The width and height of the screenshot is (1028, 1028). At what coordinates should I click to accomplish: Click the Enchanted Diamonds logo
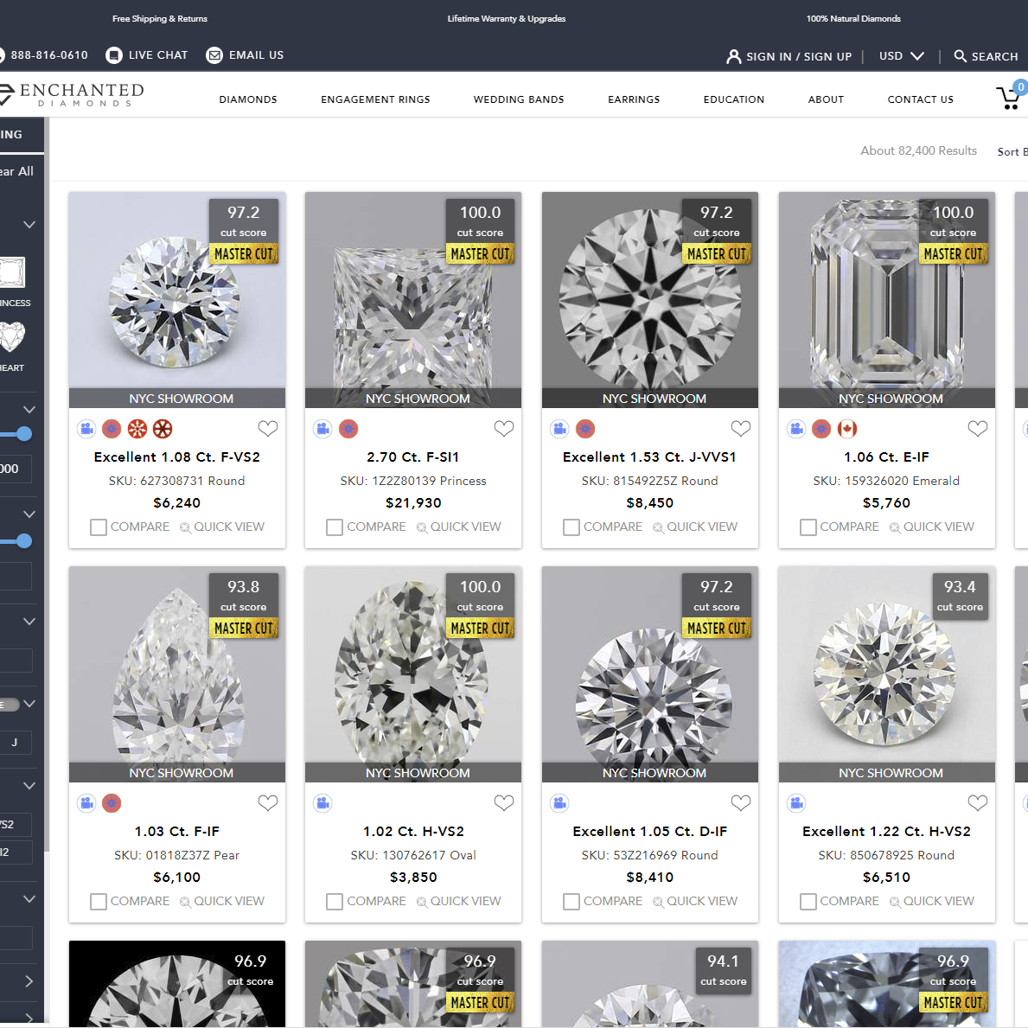tap(71, 94)
